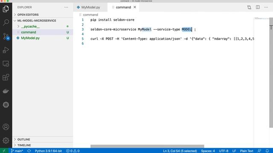Click the horizontal scrollbar below editor
This screenshot has height=153, width=273.
(147, 146)
